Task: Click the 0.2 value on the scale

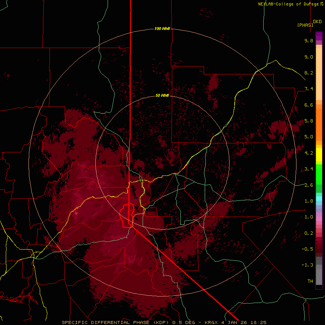Action: pyautogui.click(x=309, y=233)
